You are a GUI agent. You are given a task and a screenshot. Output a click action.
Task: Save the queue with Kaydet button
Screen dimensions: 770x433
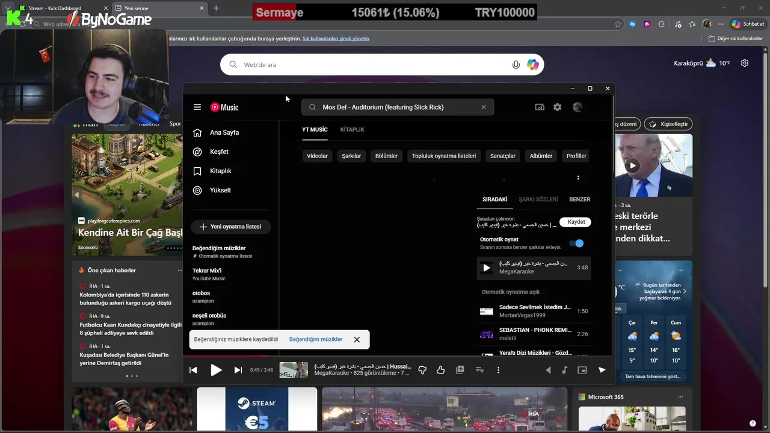576,222
